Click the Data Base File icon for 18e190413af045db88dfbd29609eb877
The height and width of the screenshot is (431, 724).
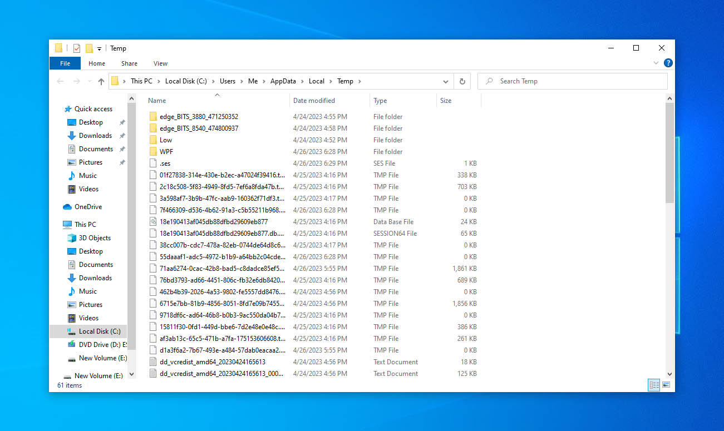tap(154, 222)
